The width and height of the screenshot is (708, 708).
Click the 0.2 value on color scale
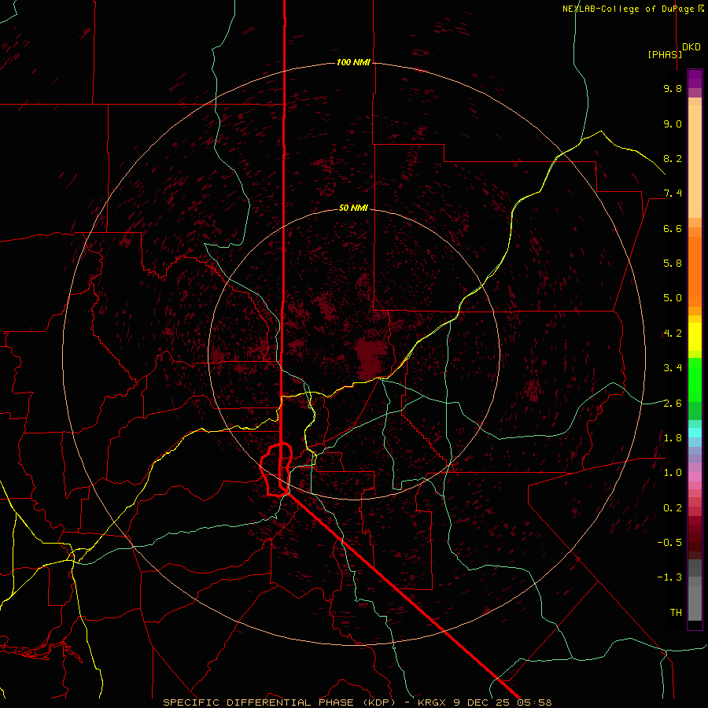coord(673,508)
